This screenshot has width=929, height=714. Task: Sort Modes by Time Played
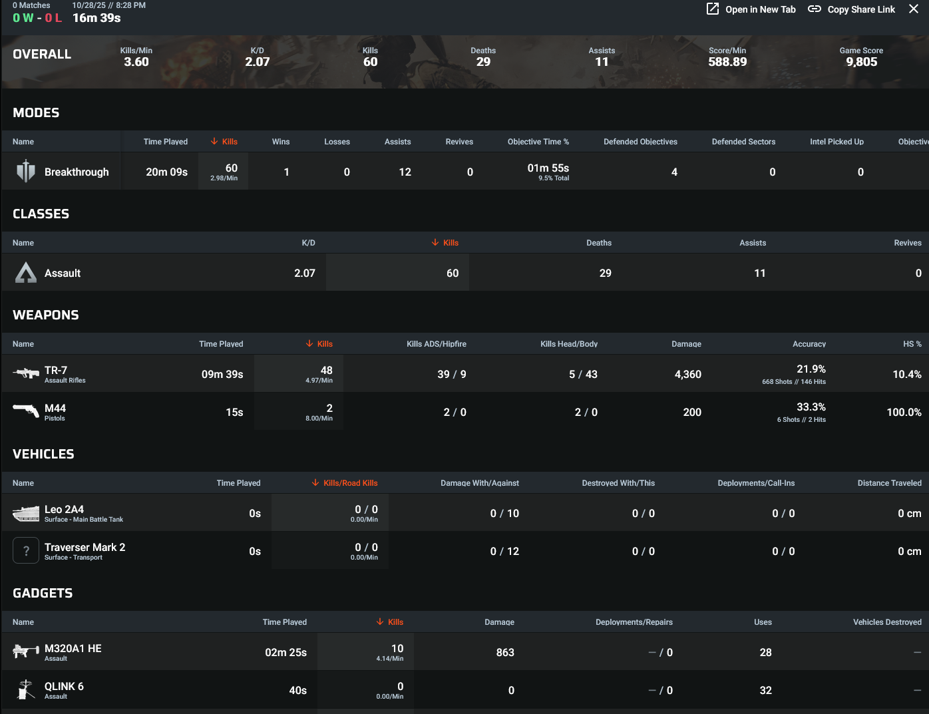click(x=166, y=142)
